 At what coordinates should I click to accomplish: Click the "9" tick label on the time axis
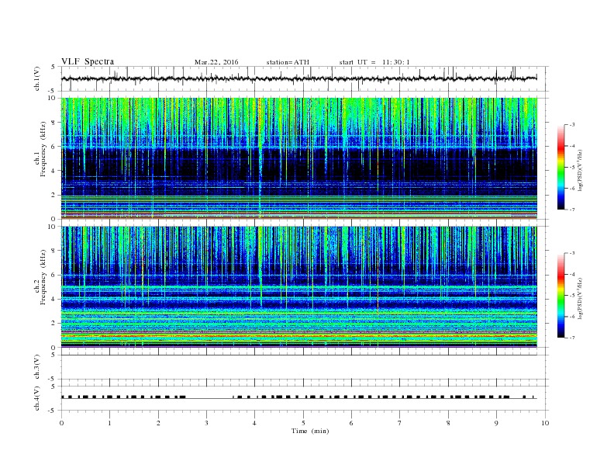(x=496, y=423)
